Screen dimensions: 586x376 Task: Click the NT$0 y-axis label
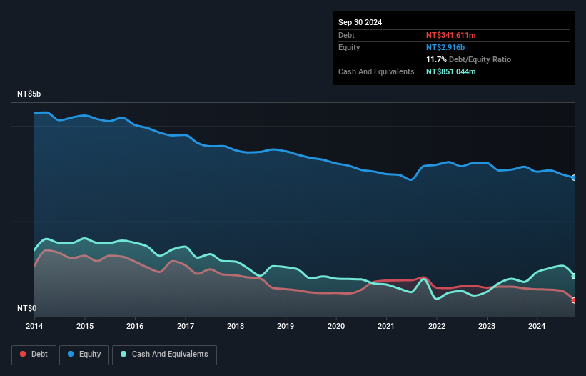tap(27, 308)
